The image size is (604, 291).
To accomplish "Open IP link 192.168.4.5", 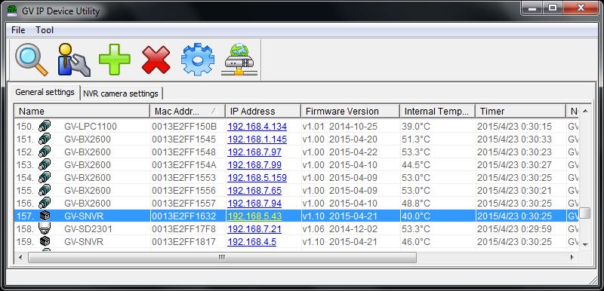I will pos(251,242).
